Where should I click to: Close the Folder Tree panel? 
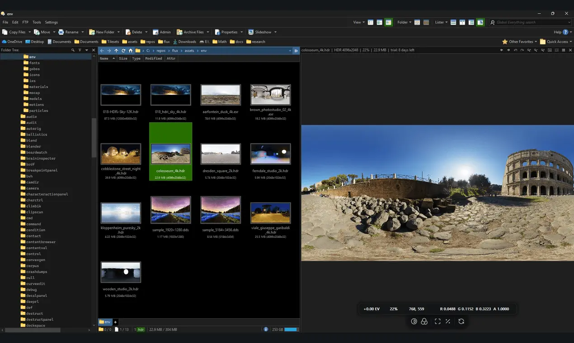coord(94,50)
